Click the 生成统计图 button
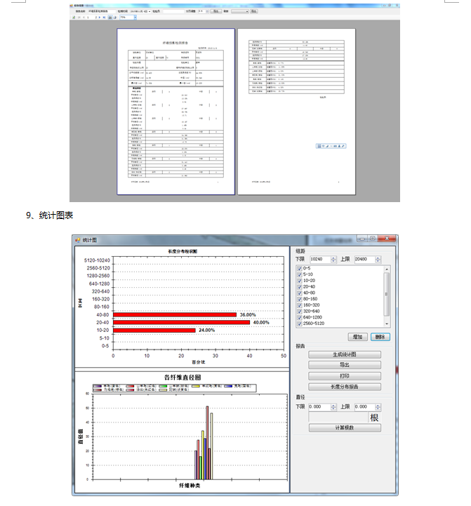The image size is (471, 506). [x=345, y=354]
